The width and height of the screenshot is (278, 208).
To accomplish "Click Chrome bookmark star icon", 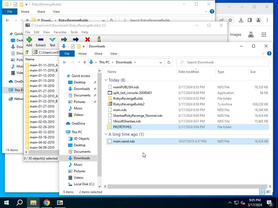I will (x=230, y=20).
